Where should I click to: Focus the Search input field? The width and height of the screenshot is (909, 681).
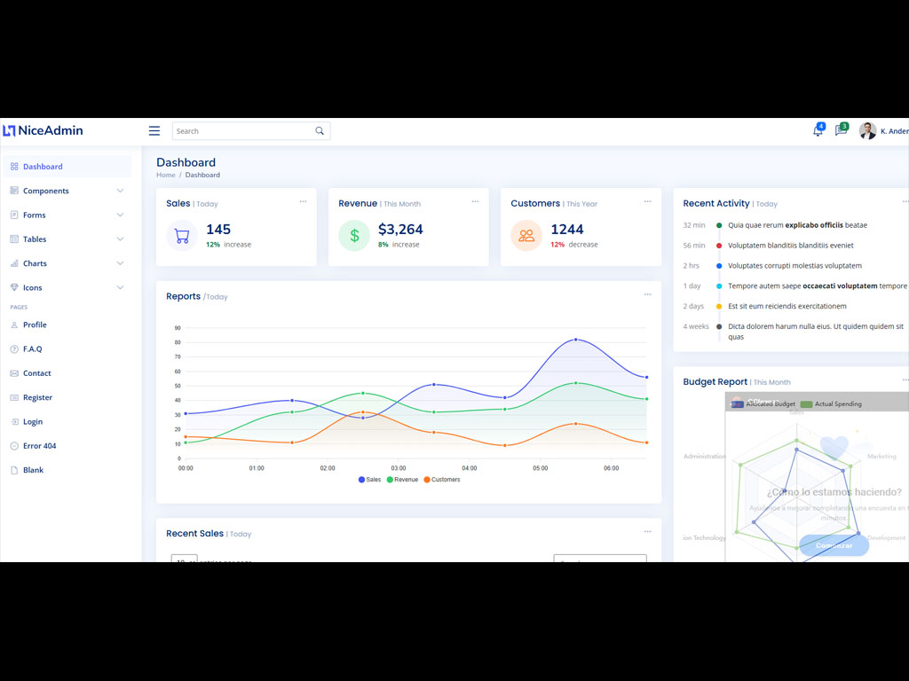pos(242,131)
